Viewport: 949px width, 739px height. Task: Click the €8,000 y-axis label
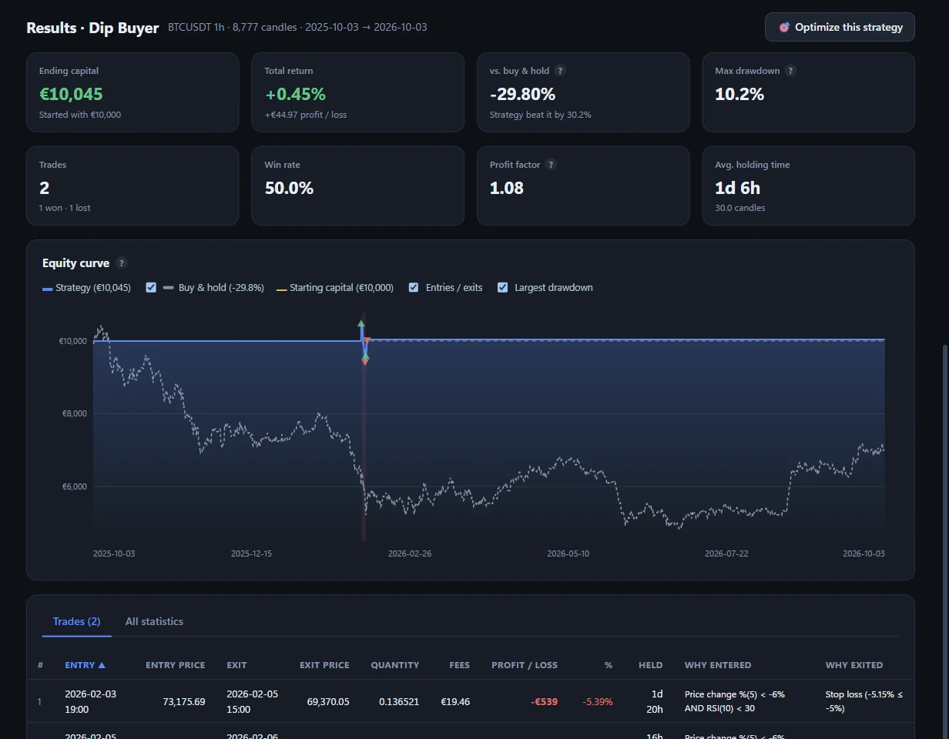(74, 414)
